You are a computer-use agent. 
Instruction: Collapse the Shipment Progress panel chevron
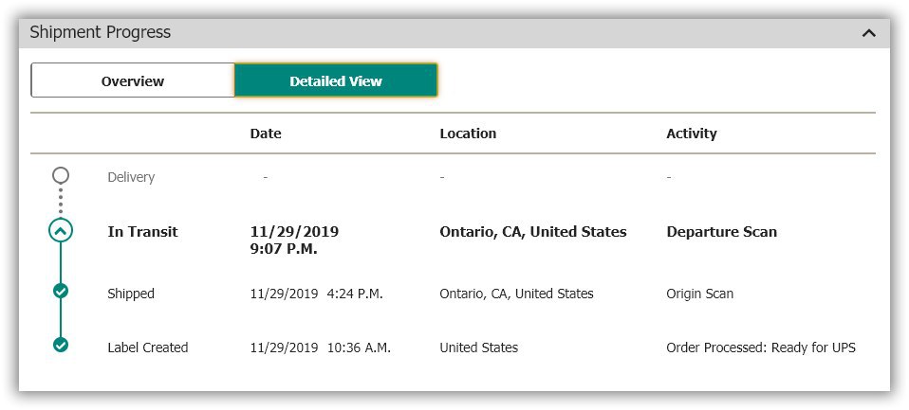pyautogui.click(x=868, y=33)
